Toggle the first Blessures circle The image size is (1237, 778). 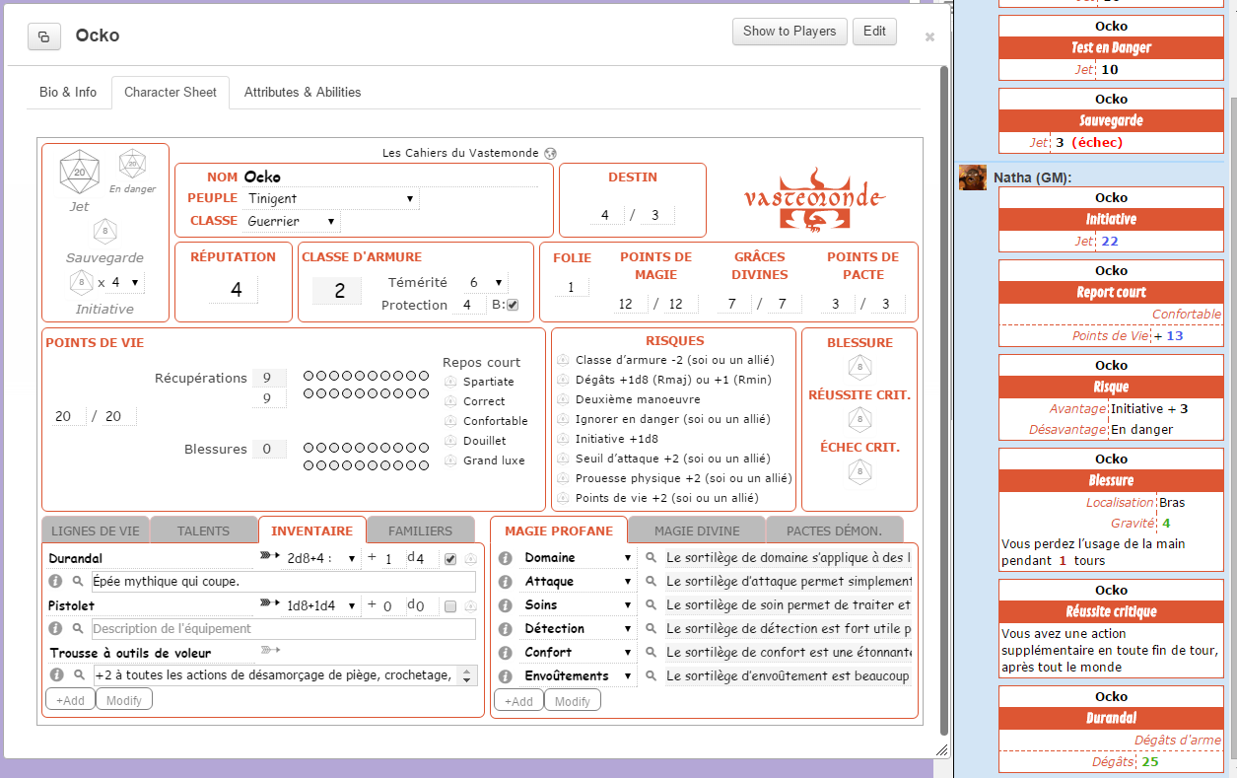tap(309, 447)
